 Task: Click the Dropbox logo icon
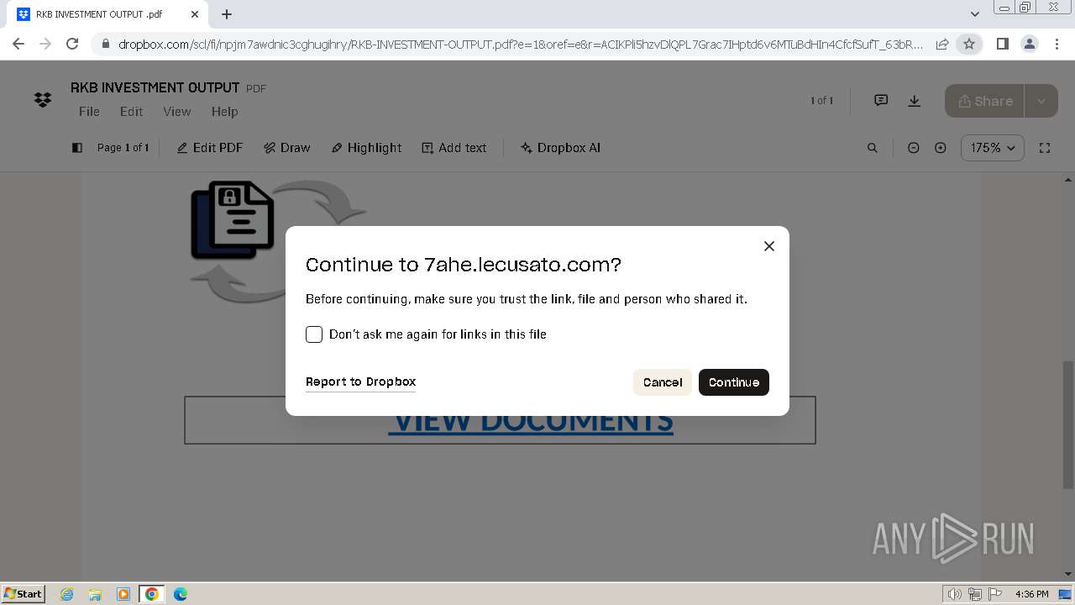coord(43,100)
